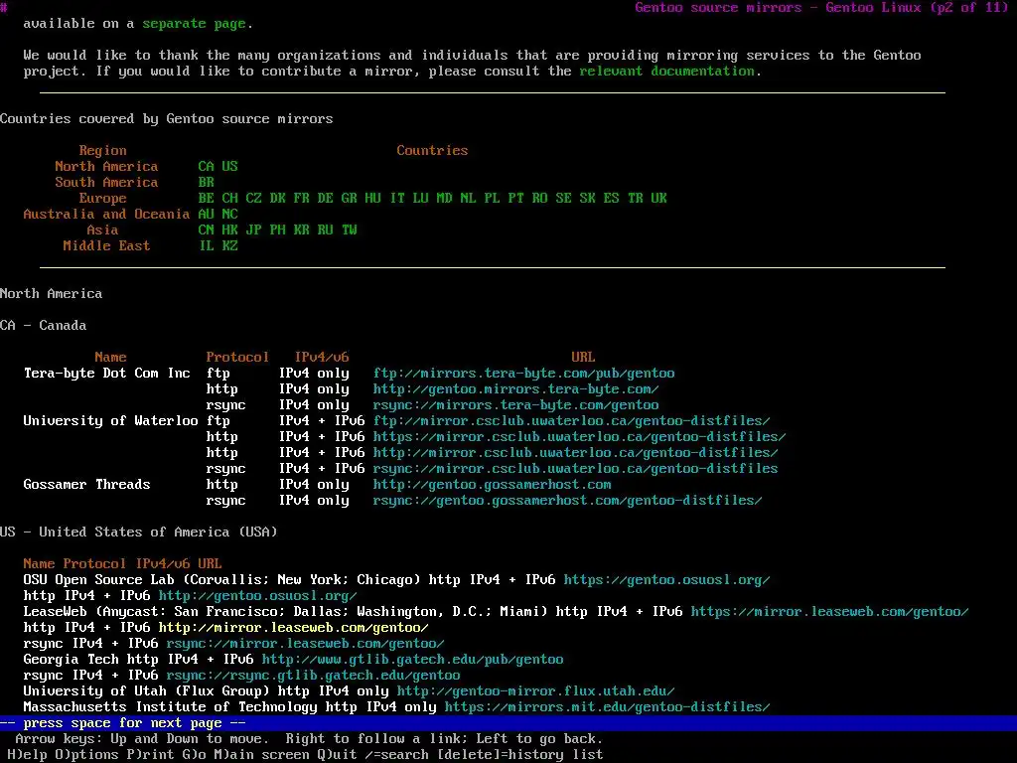Screen dimensions: 1017x763
Task: Select the RO country link
Action: (539, 199)
